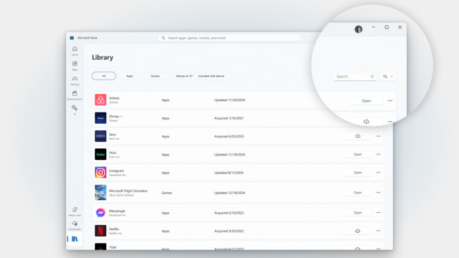Click the Messenger app thumbnail
The height and width of the screenshot is (258, 459).
click(100, 213)
